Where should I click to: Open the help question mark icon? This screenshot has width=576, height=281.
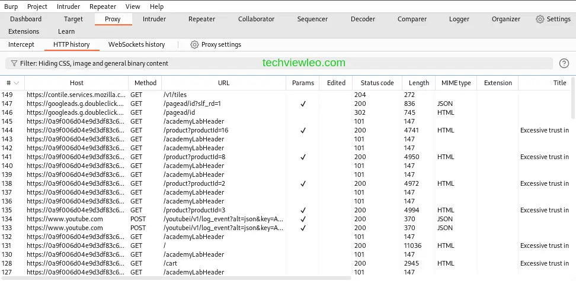(x=564, y=63)
